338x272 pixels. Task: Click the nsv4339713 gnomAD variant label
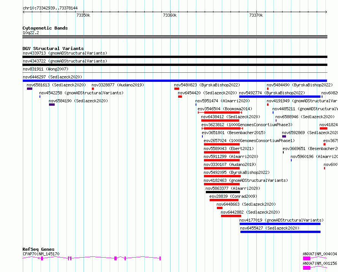click(x=65, y=53)
